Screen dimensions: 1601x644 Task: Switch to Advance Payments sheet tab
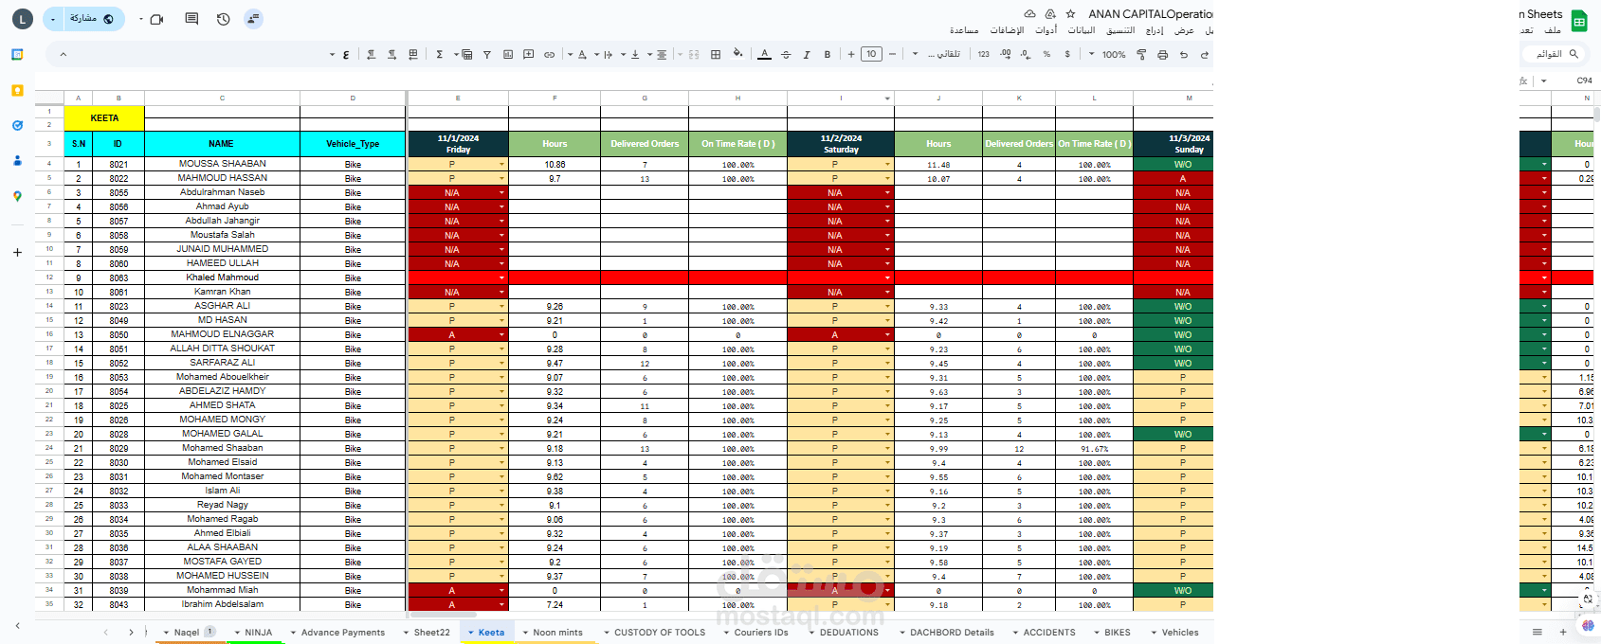click(342, 633)
